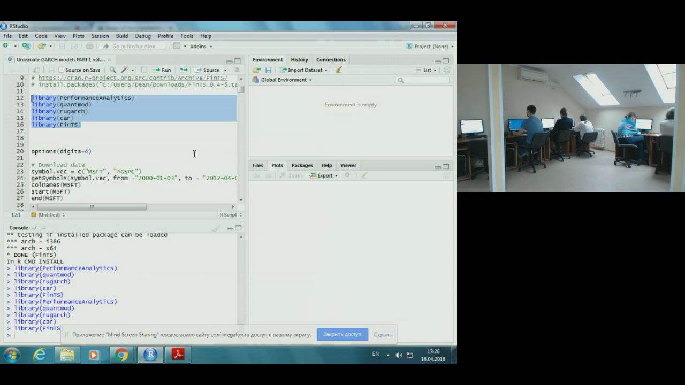The height and width of the screenshot is (385, 685).
Task: Open Windows Media Player from taskbar
Action: pyautogui.click(x=94, y=355)
